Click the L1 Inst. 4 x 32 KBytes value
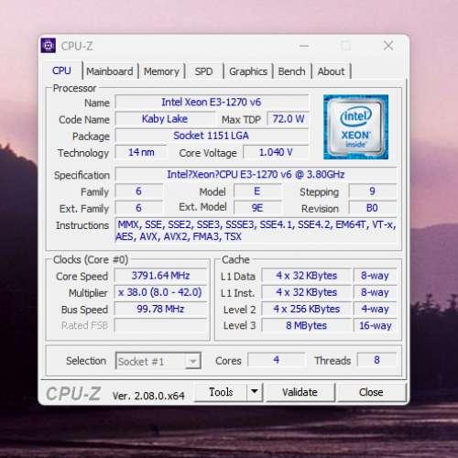Image resolution: width=458 pixels, height=458 pixels. [307, 292]
